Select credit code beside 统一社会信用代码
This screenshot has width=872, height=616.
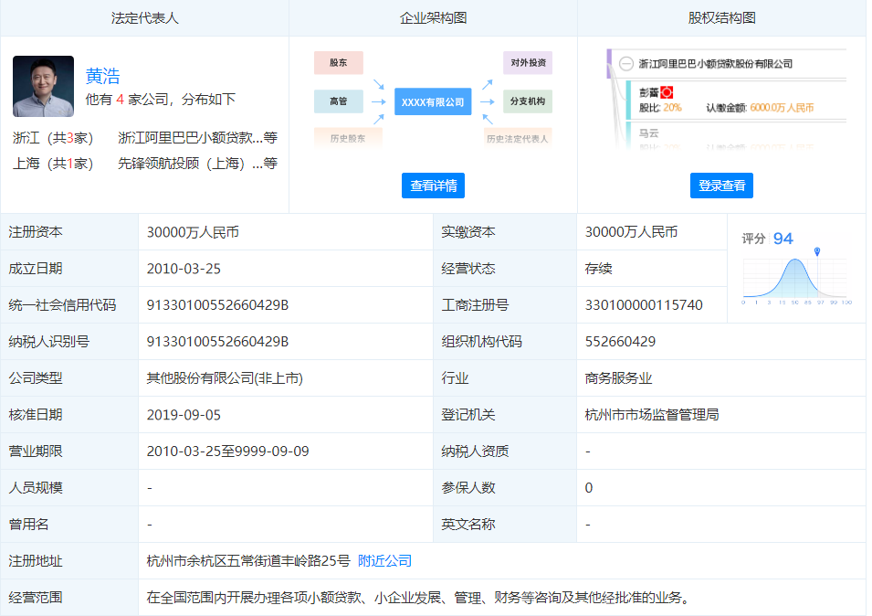217,305
